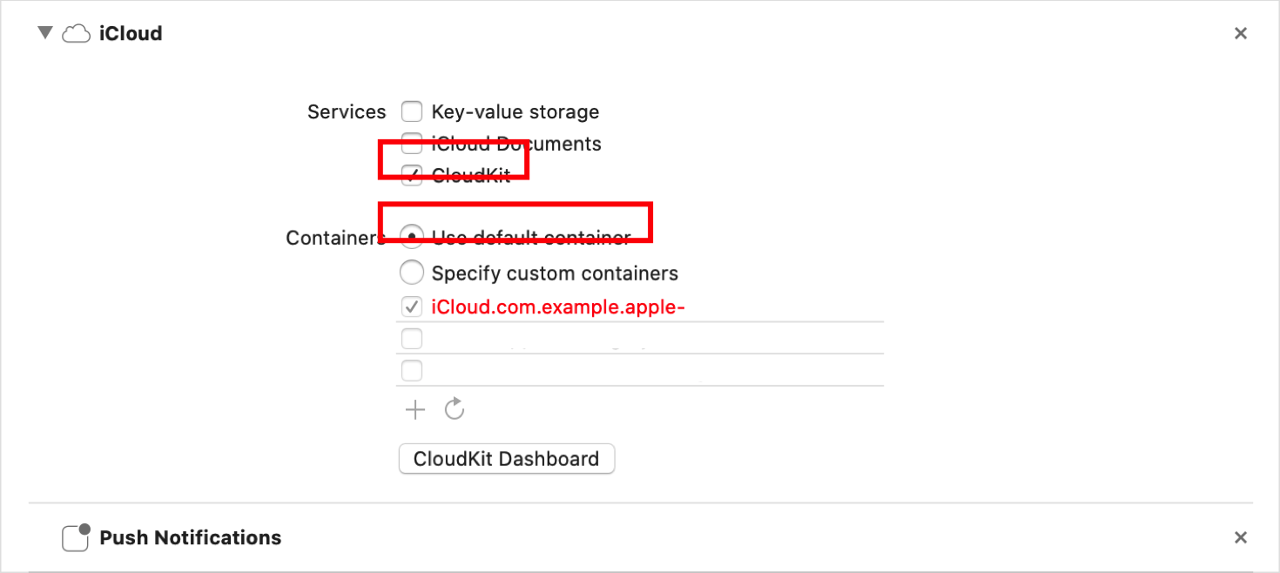
Task: Click the iCloud section title text
Action: pyautogui.click(x=131, y=34)
